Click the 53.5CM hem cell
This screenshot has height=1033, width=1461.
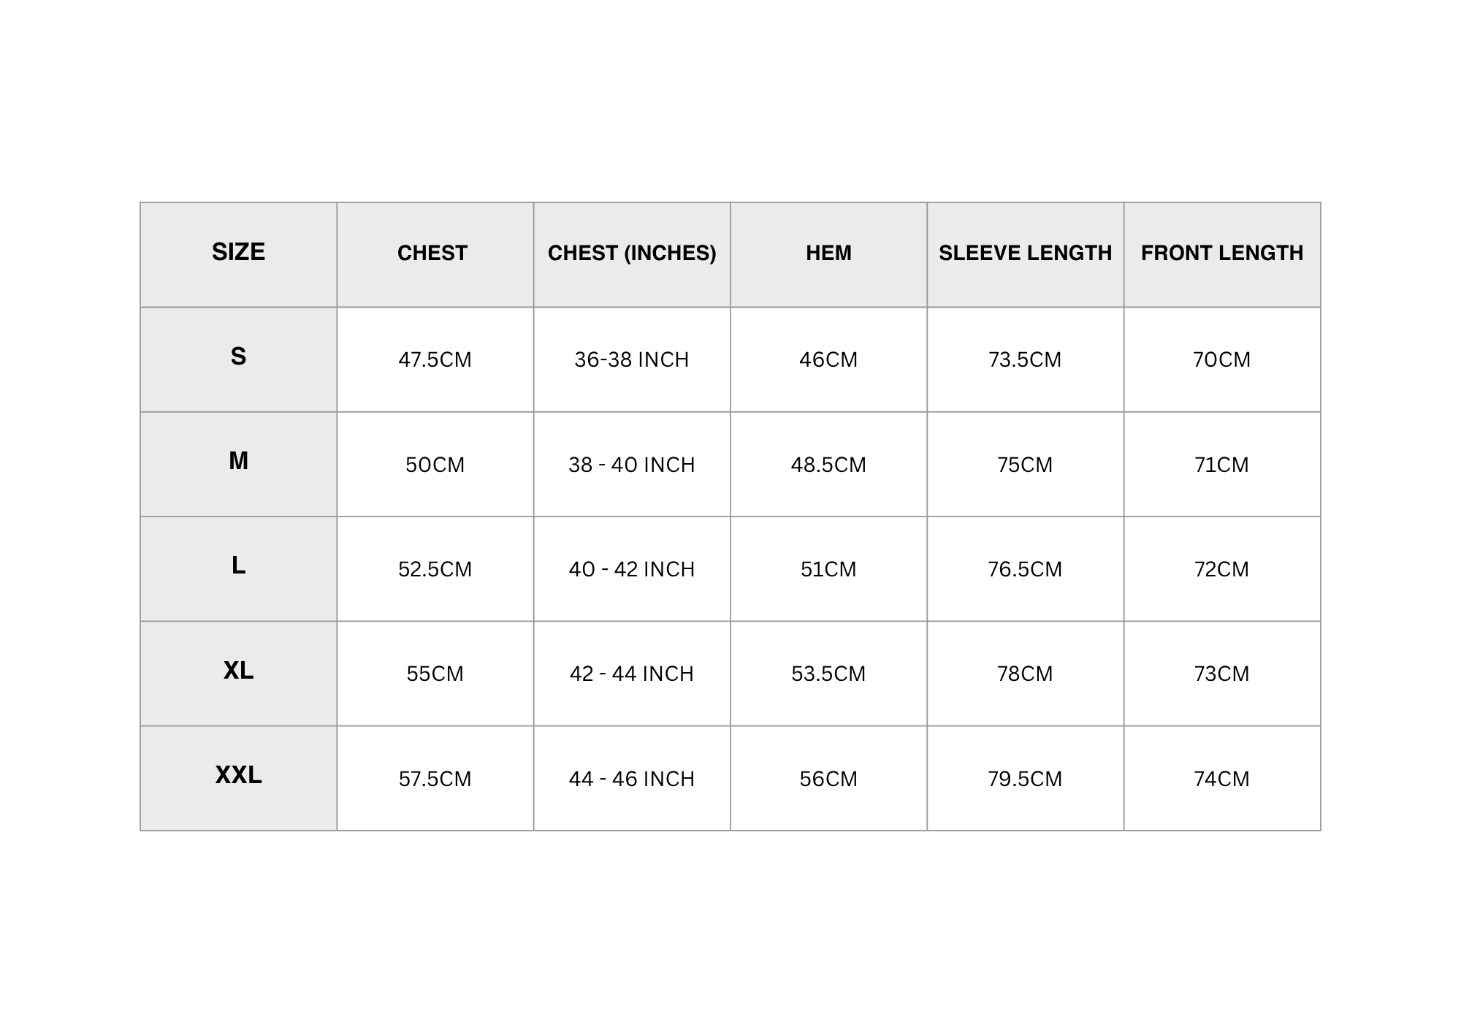(x=828, y=674)
